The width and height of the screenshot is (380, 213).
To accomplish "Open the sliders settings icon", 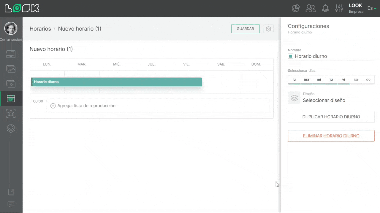I will (339, 8).
